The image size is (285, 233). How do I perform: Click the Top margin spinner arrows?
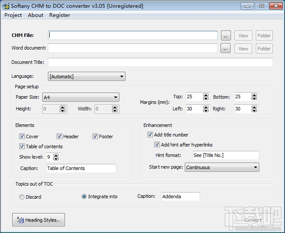(206, 97)
